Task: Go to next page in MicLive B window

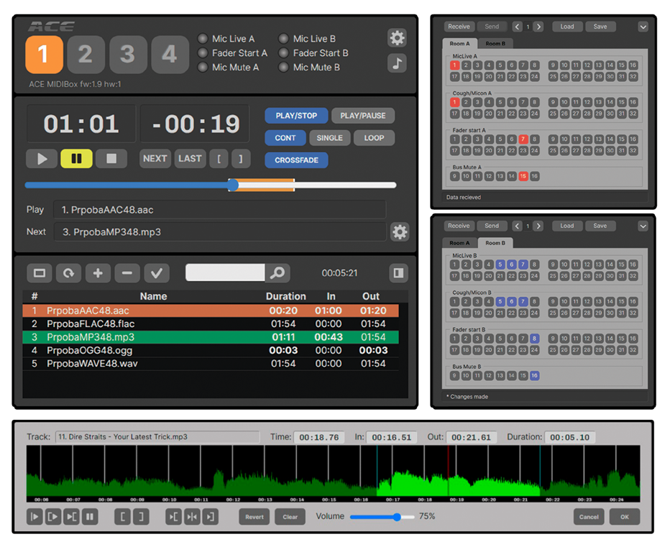Action: coord(538,226)
